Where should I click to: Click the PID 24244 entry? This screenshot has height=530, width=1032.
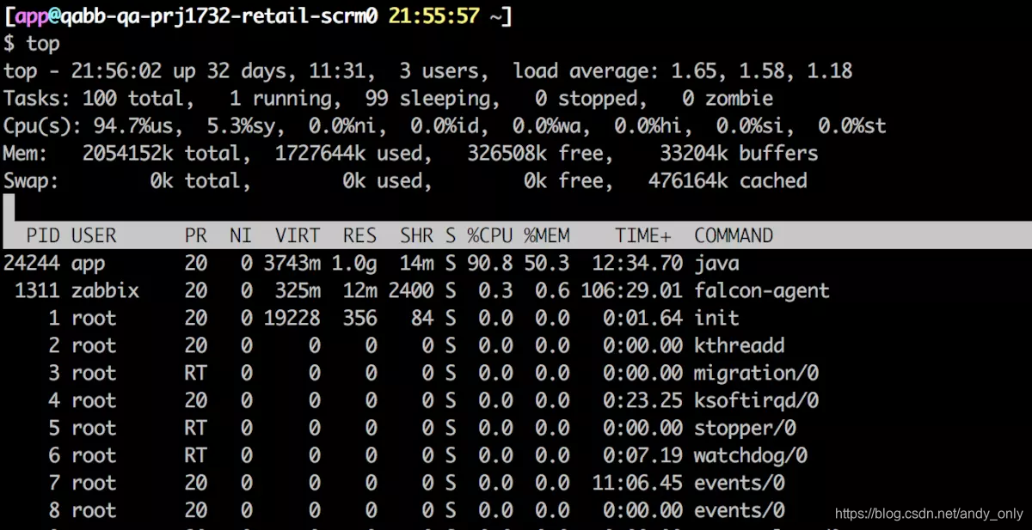coord(32,263)
